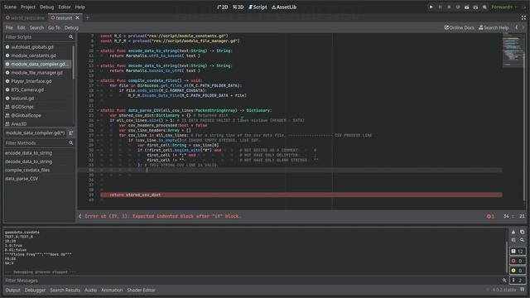Jump to compile_csvdata_files method

click(27, 170)
